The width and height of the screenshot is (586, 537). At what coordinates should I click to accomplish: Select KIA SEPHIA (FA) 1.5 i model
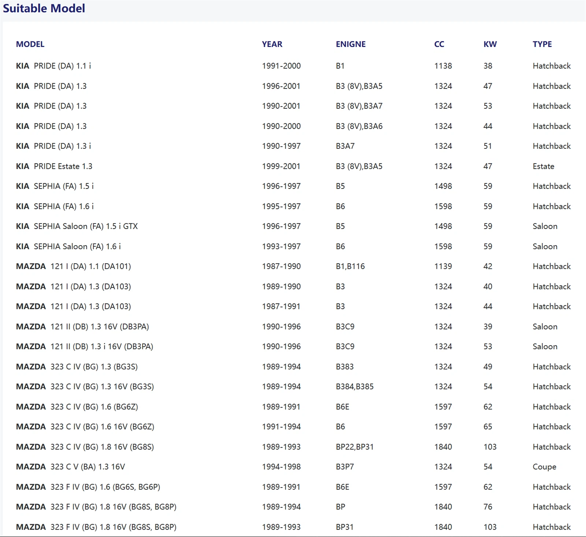click(x=55, y=186)
